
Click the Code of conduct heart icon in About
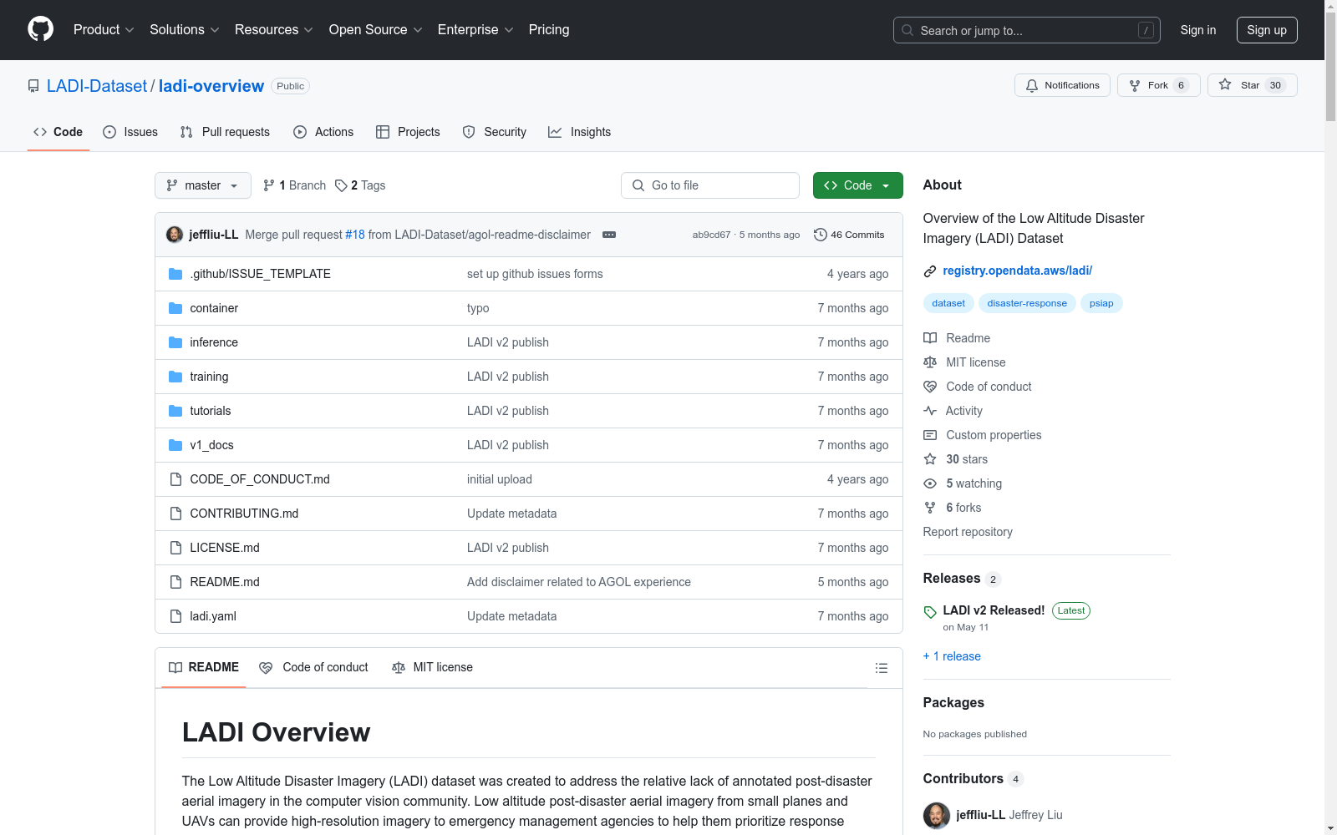pos(930,387)
